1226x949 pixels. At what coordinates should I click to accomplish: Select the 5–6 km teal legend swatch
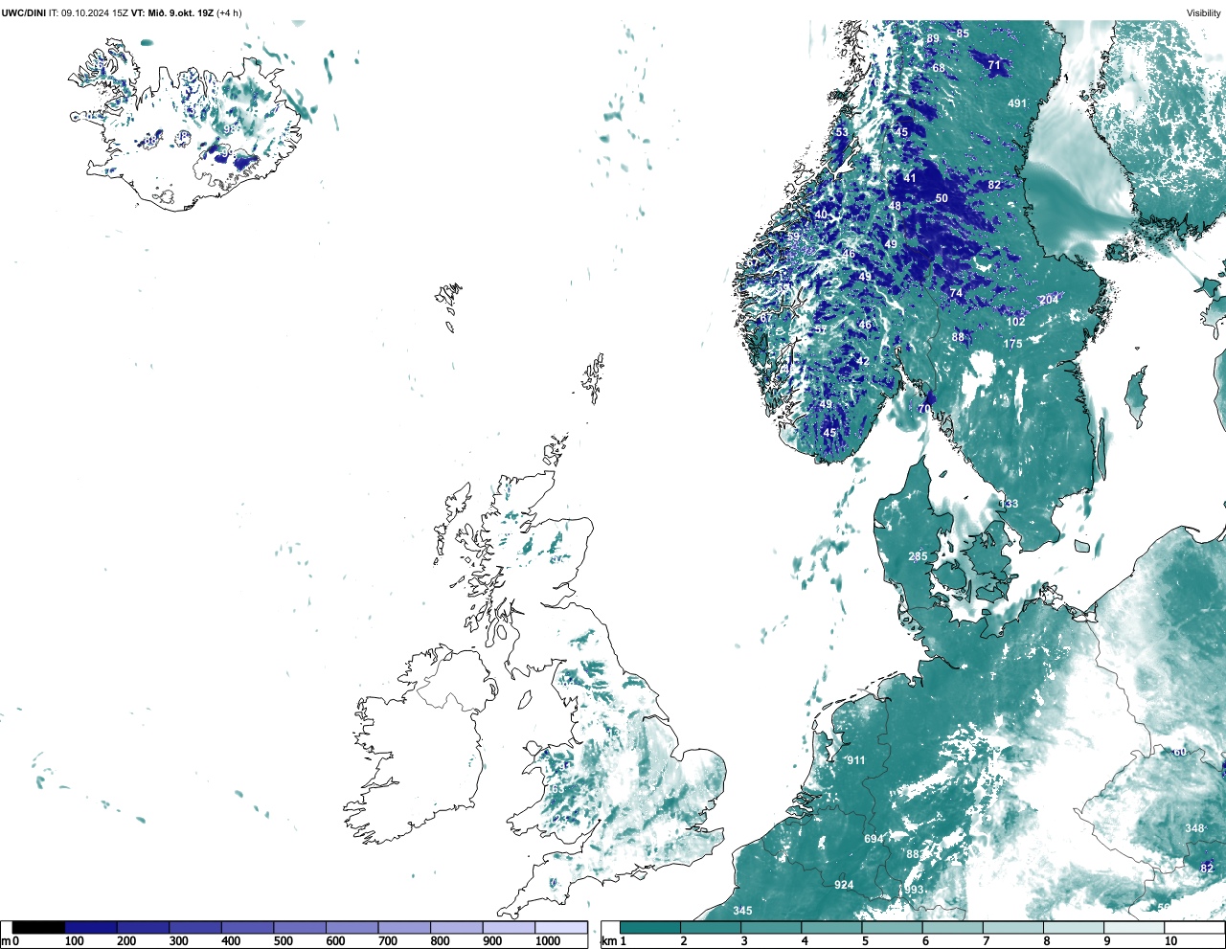(x=893, y=927)
